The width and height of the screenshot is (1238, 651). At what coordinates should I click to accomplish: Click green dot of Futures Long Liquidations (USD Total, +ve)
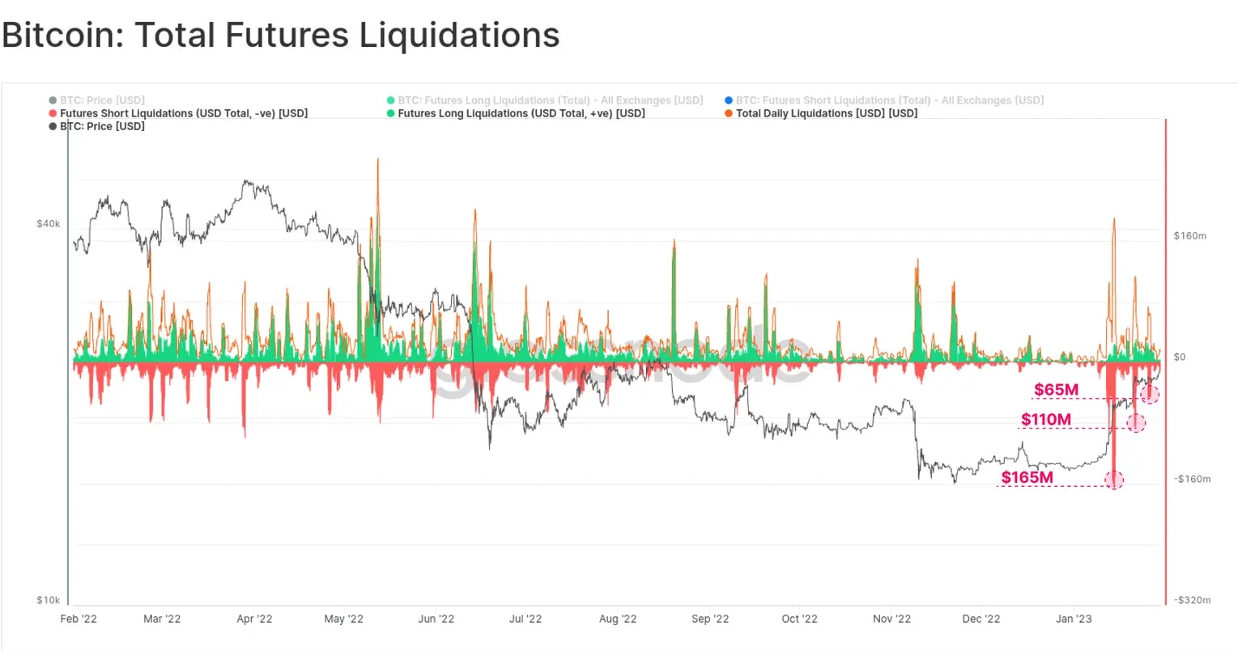391,114
